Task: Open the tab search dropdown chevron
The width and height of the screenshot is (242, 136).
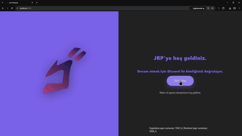Action: [x=2, y=3]
